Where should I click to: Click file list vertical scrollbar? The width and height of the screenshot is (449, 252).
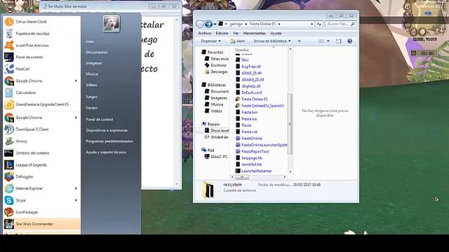click(290, 125)
